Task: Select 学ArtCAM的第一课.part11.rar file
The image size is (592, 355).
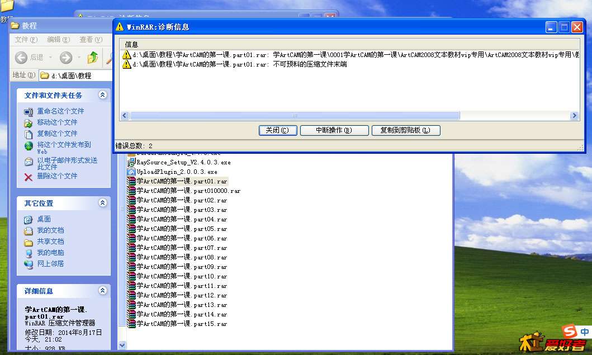Action: point(177,286)
